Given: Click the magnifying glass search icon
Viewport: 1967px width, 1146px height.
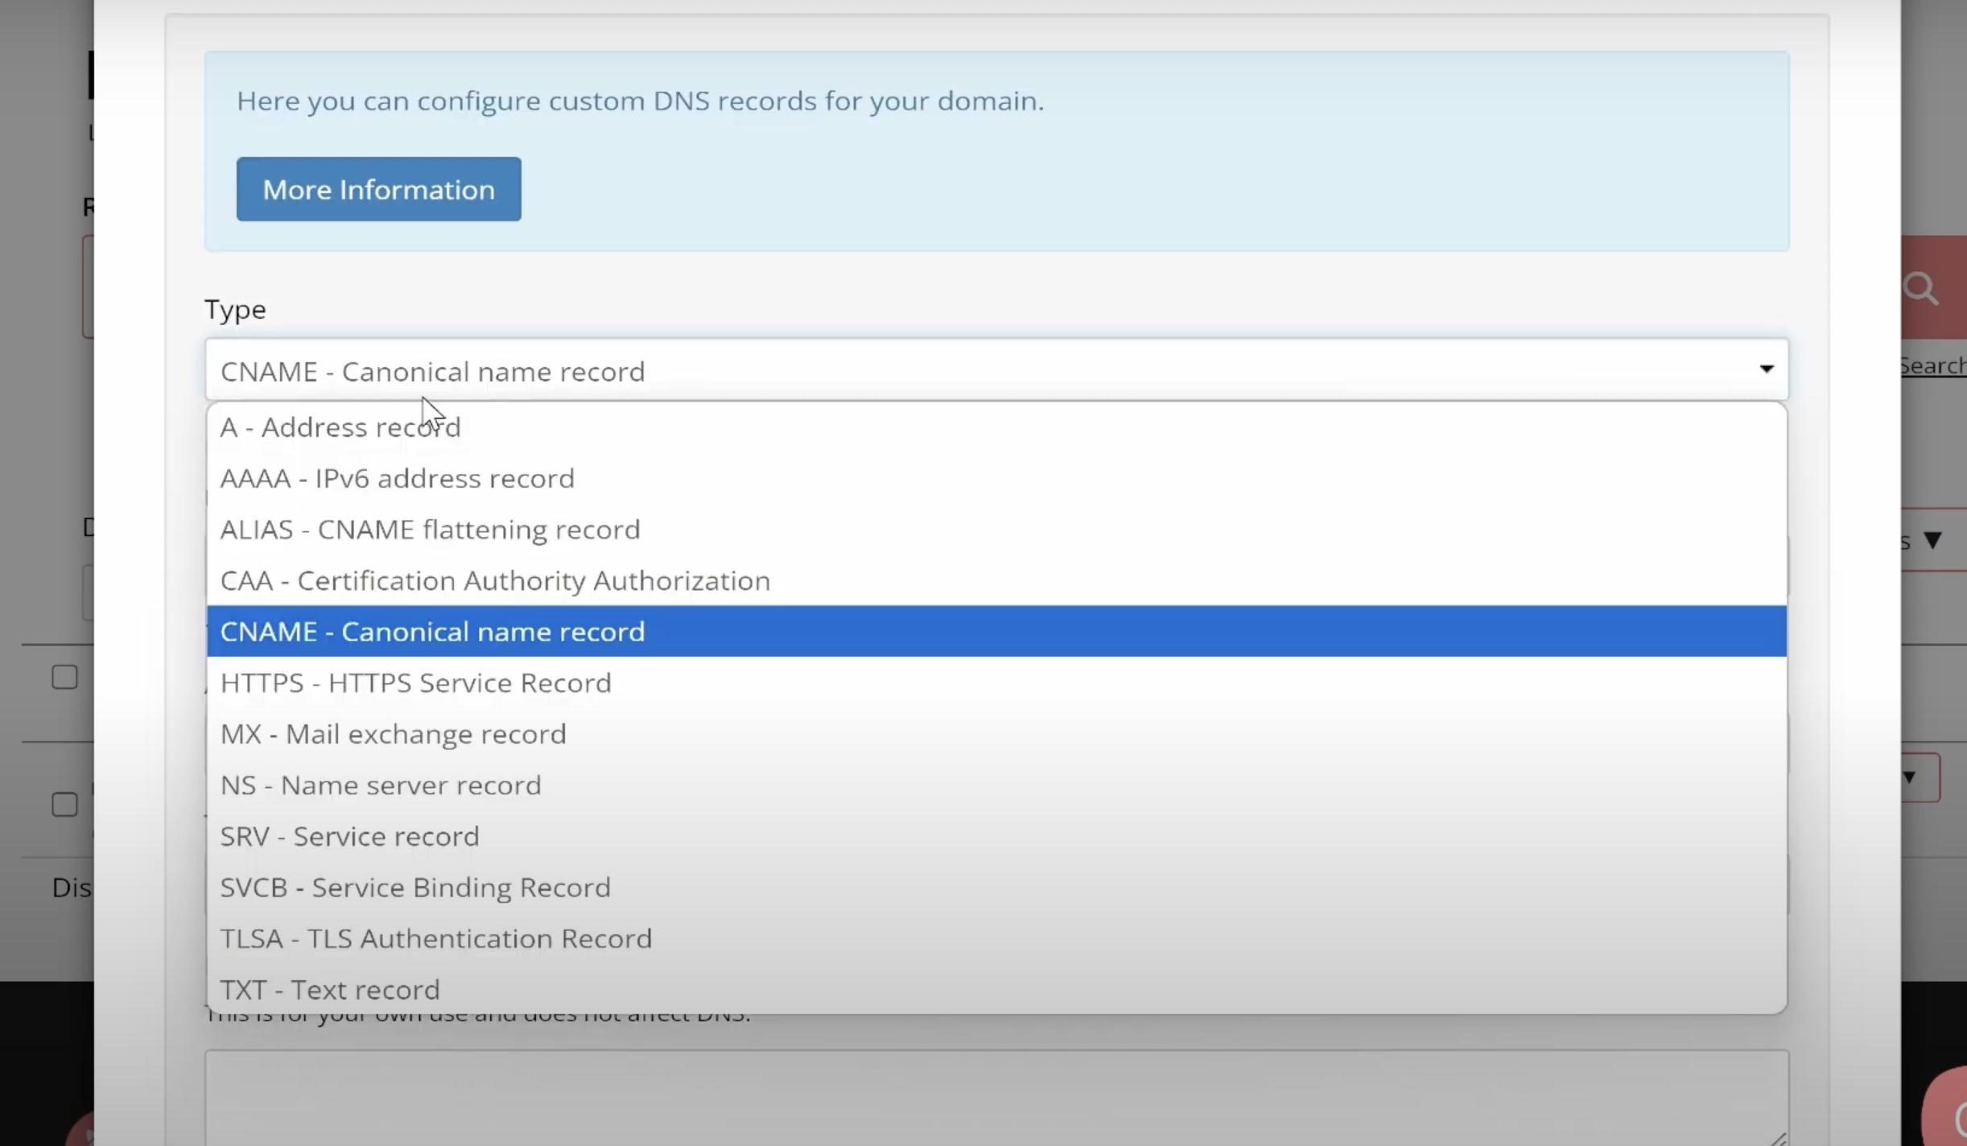Looking at the screenshot, I should pos(1922,288).
